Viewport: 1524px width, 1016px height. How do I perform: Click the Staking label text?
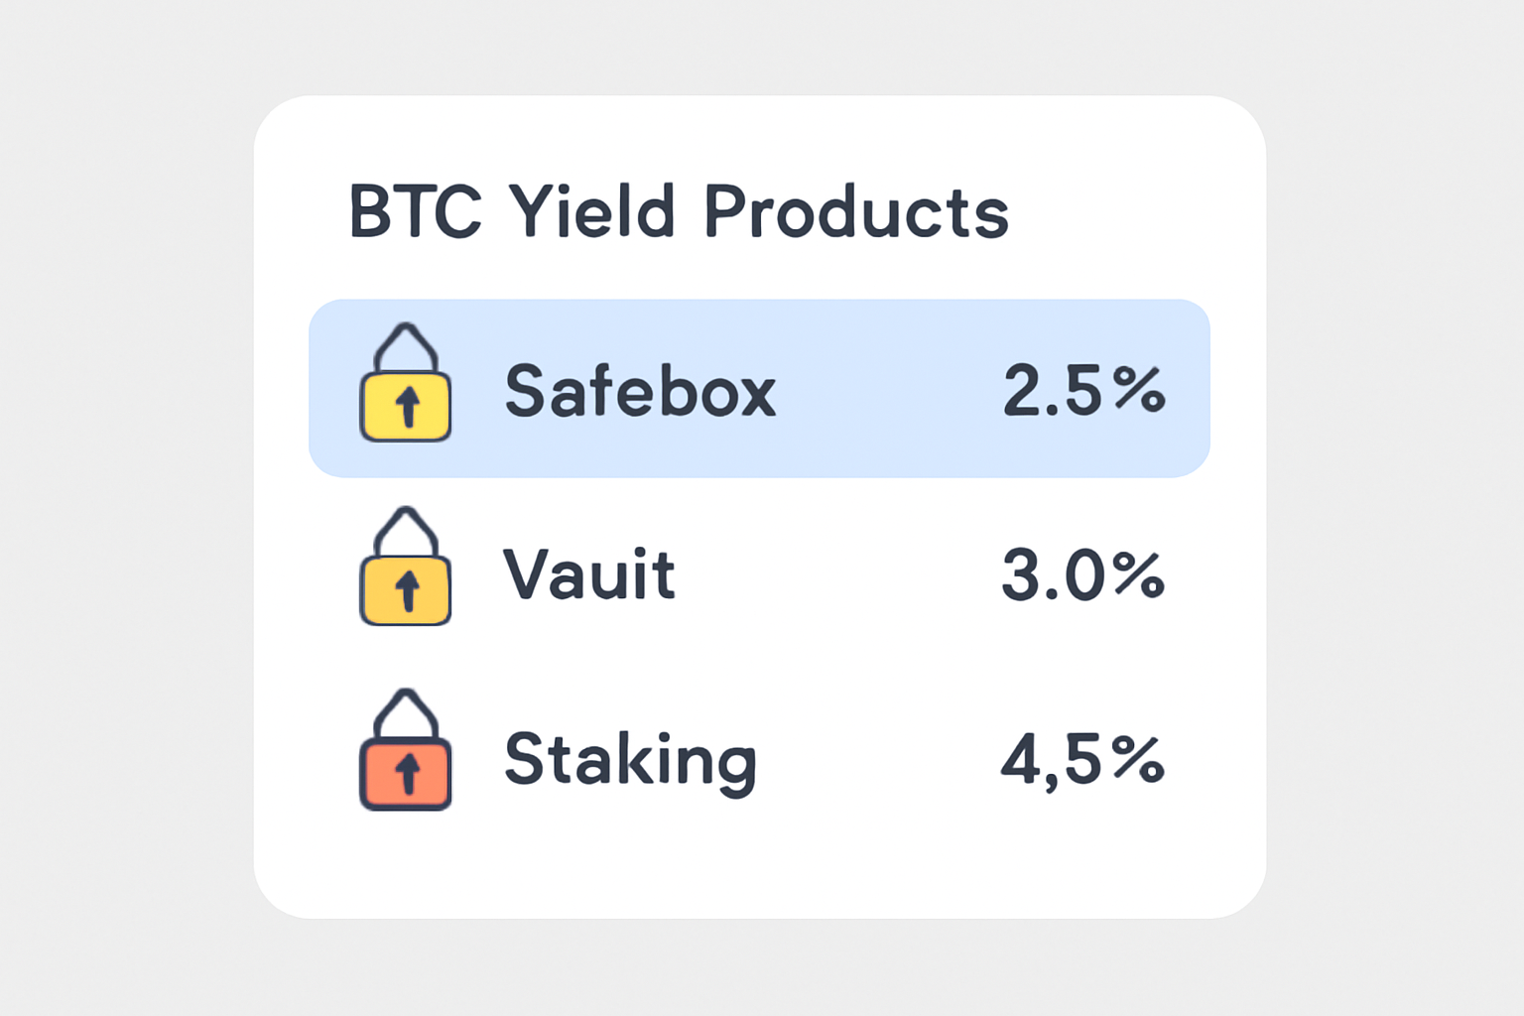pos(629,762)
